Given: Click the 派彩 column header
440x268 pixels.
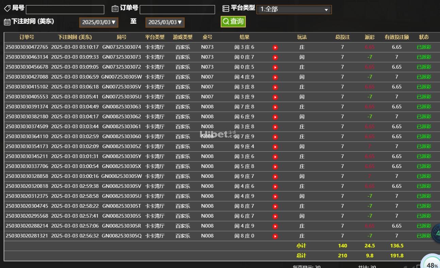Looking at the screenshot, I should [370, 37].
